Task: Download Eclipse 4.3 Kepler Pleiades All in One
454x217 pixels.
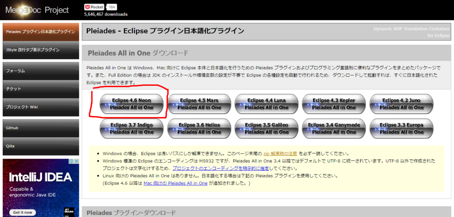Action: [334, 104]
